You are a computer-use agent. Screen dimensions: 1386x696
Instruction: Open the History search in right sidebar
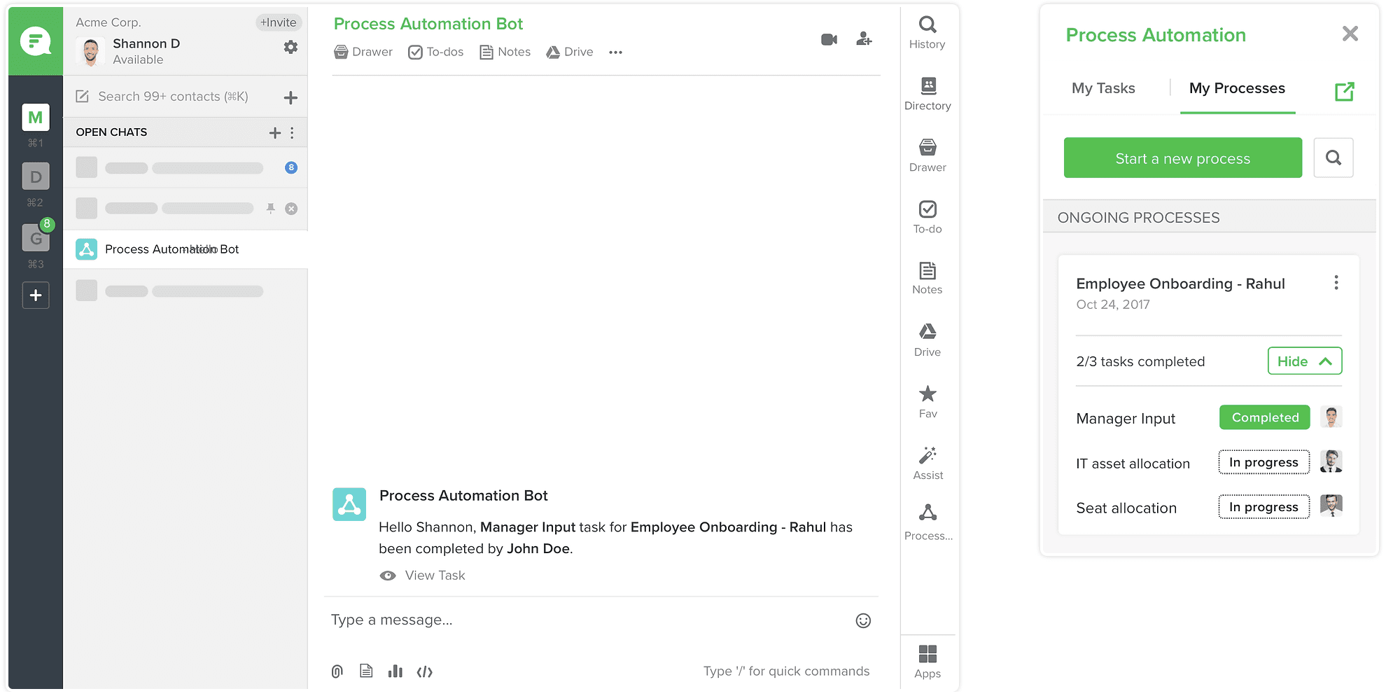click(x=927, y=33)
